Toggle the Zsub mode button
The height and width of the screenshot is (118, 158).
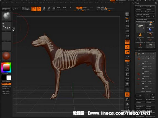click(x=85, y=7)
